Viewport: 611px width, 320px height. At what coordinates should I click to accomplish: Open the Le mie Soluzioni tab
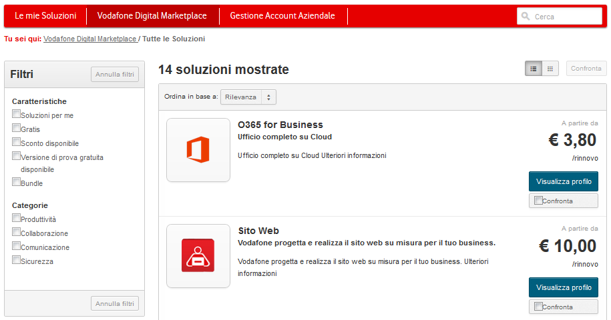[45, 16]
